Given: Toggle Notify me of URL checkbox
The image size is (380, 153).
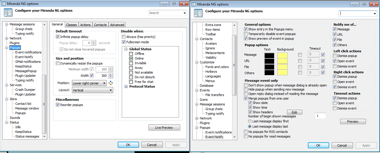Looking at the screenshot, I should pyautogui.click(x=335, y=34).
